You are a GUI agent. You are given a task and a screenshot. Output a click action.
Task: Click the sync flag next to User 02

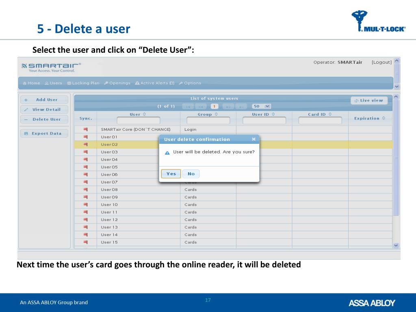point(85,144)
